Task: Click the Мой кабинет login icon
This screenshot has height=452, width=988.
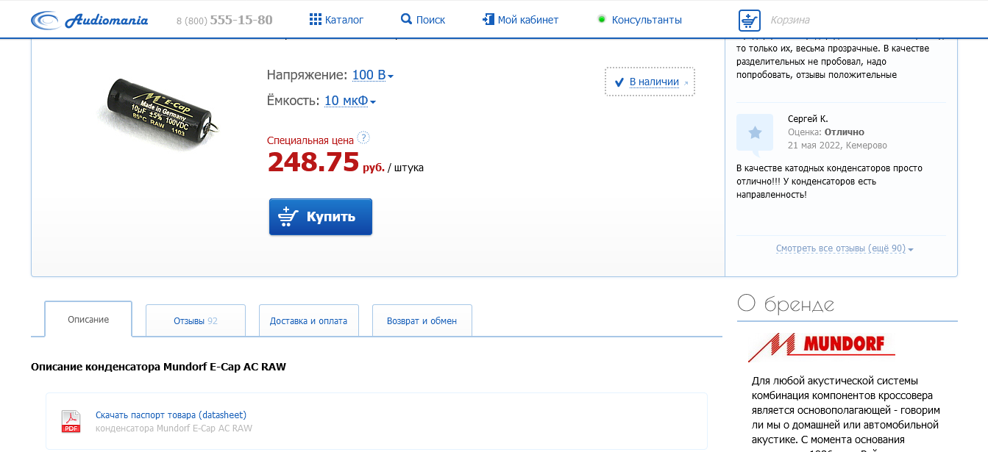Action: point(488,19)
